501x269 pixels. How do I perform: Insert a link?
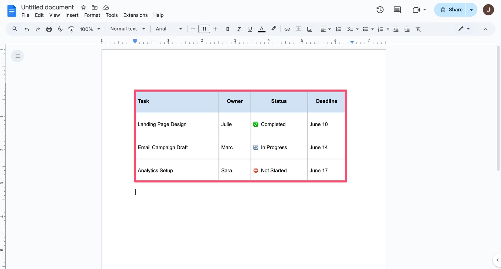[287, 29]
